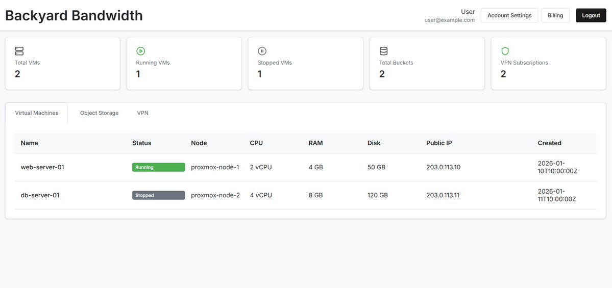Switch to the VPN tab

tap(142, 113)
